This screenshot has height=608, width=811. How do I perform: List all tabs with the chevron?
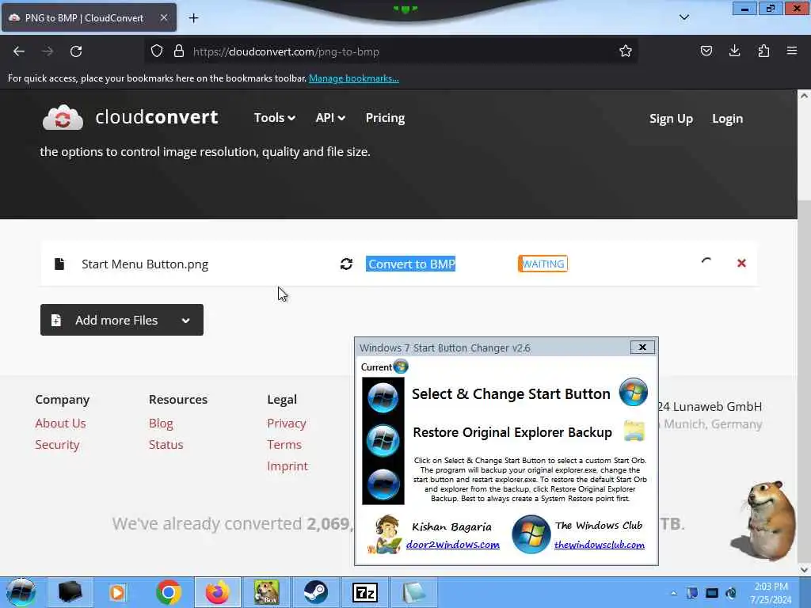coord(683,17)
